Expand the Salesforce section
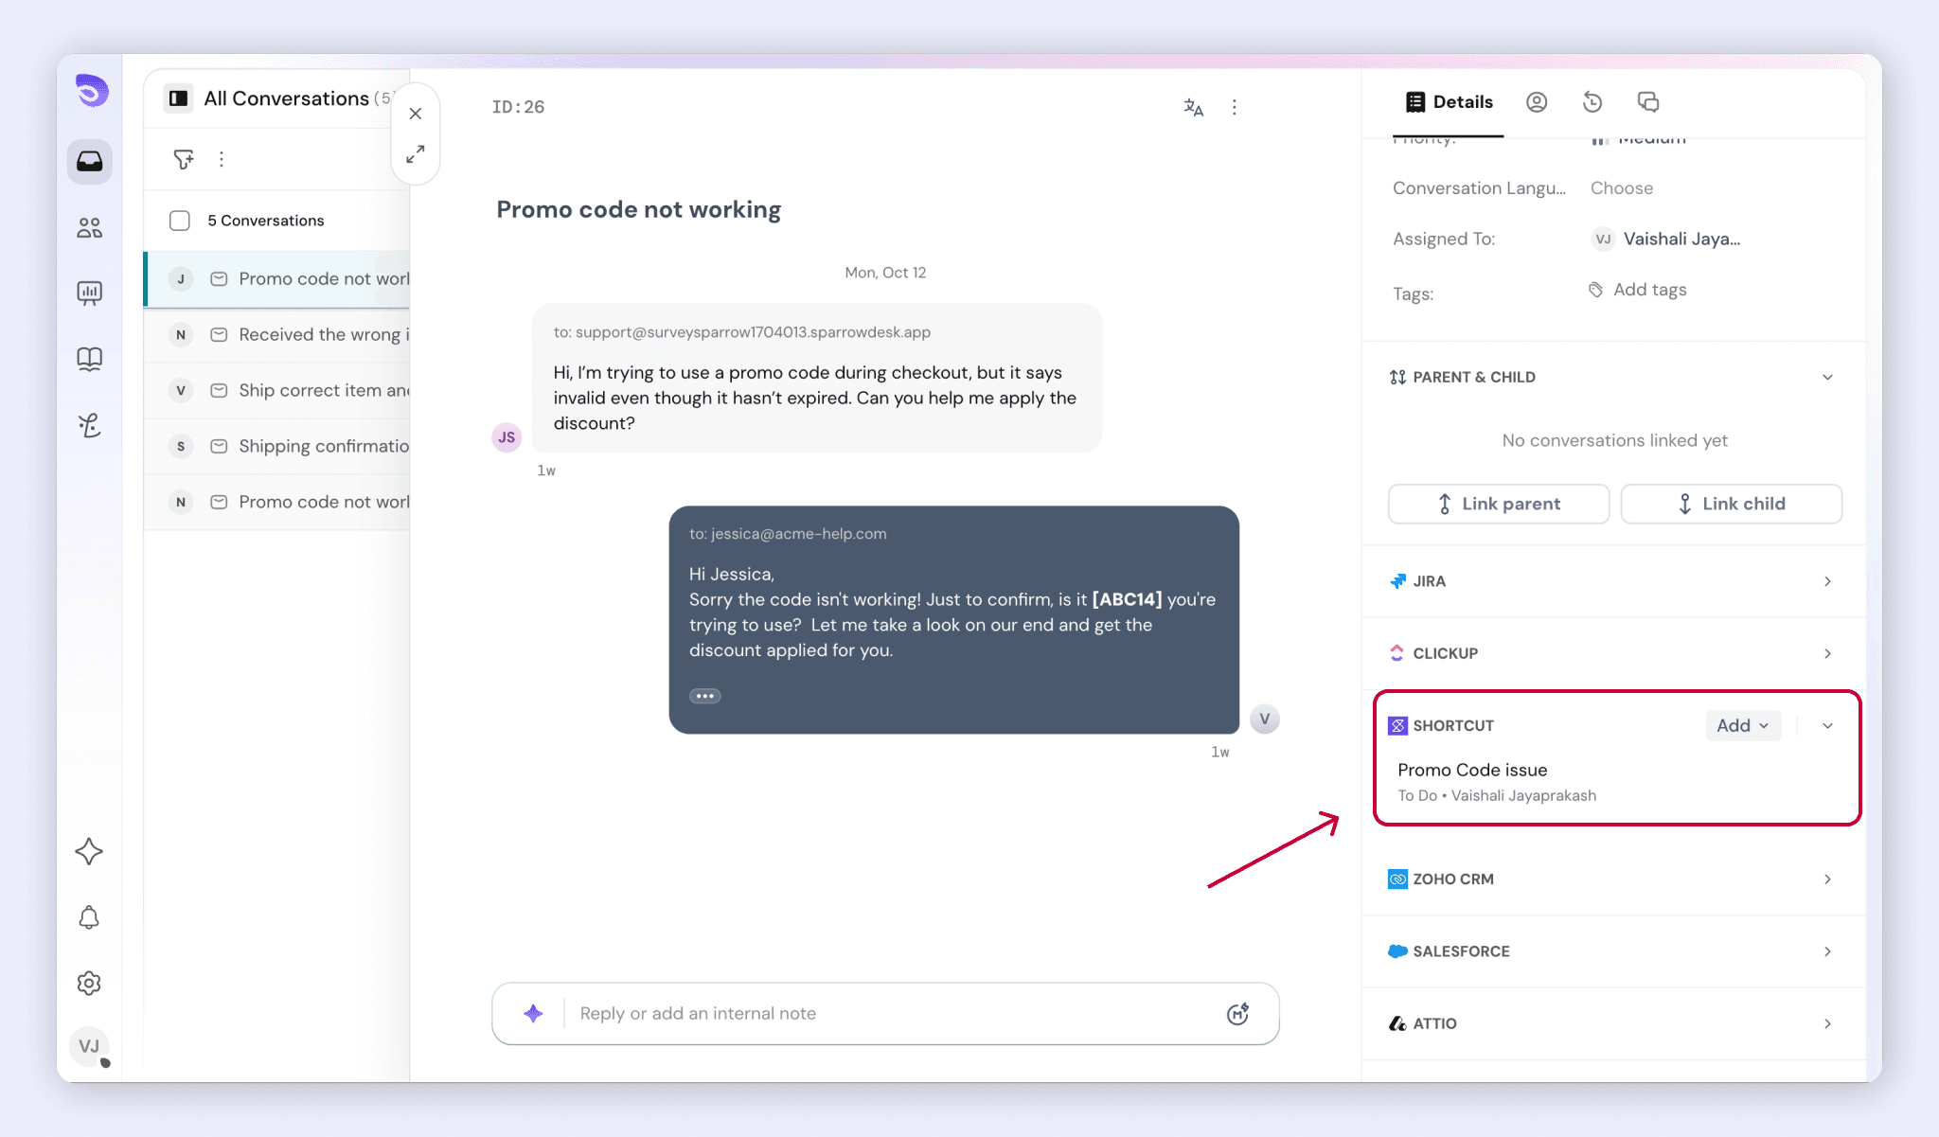 tap(1827, 951)
